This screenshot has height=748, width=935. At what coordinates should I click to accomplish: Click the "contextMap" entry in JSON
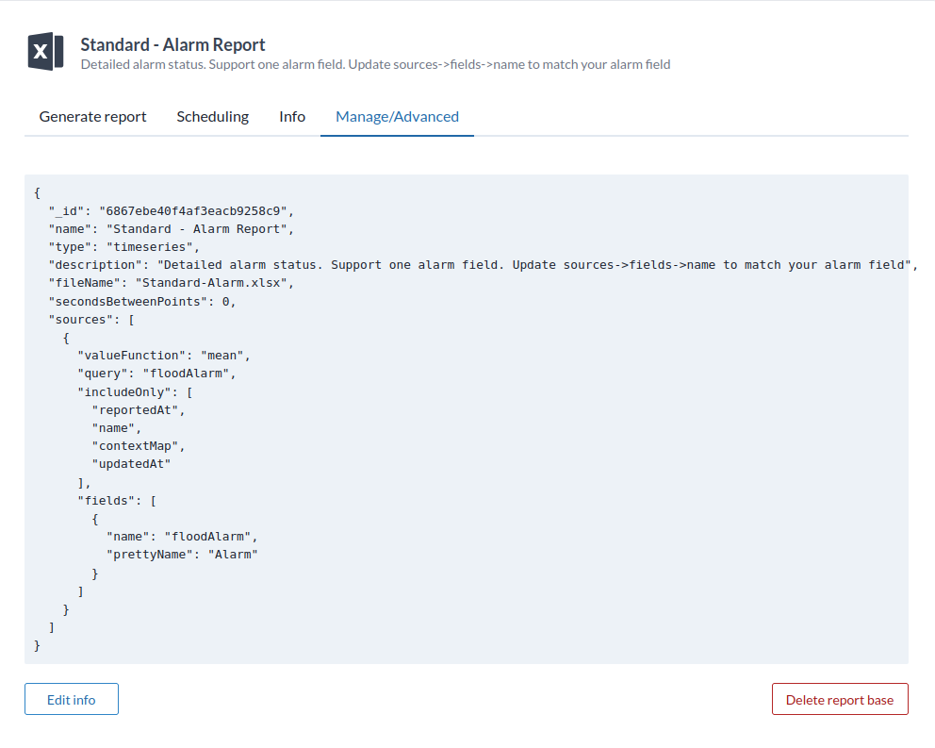pyautogui.click(x=139, y=446)
